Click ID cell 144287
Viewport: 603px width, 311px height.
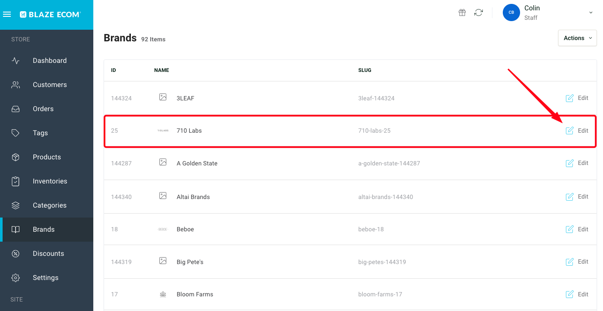pyautogui.click(x=121, y=163)
